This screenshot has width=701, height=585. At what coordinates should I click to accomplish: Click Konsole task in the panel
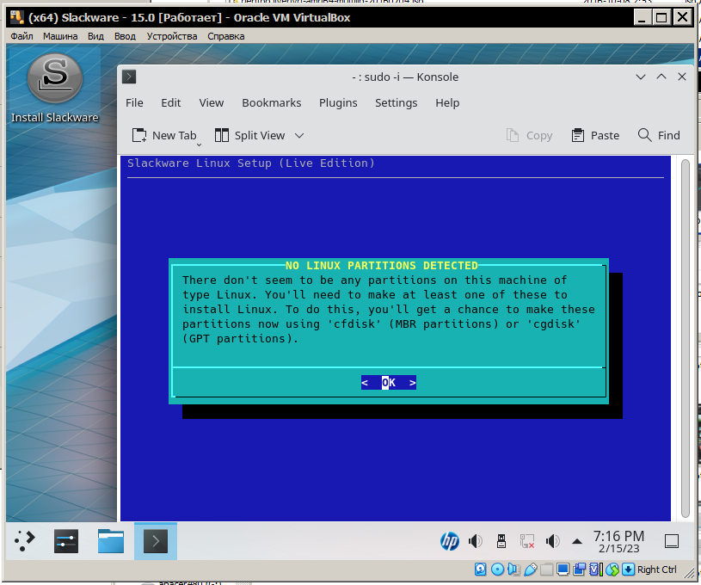[x=156, y=541]
